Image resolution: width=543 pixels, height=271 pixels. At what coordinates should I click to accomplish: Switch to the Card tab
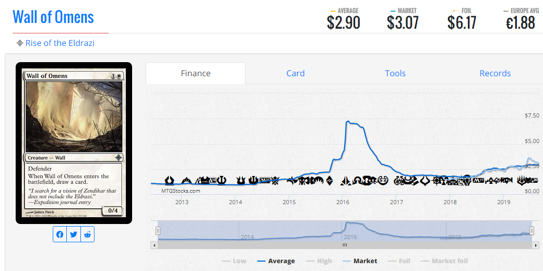[296, 73]
